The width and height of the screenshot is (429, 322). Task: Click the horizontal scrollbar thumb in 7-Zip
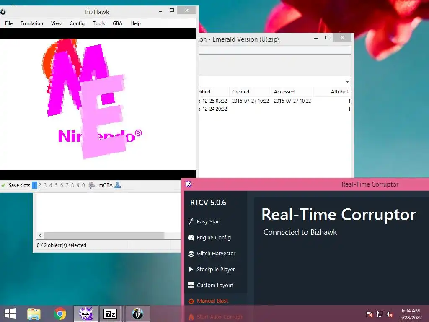coord(104,235)
